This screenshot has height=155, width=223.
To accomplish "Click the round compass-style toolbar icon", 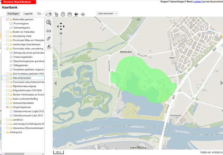I will coord(63,14).
